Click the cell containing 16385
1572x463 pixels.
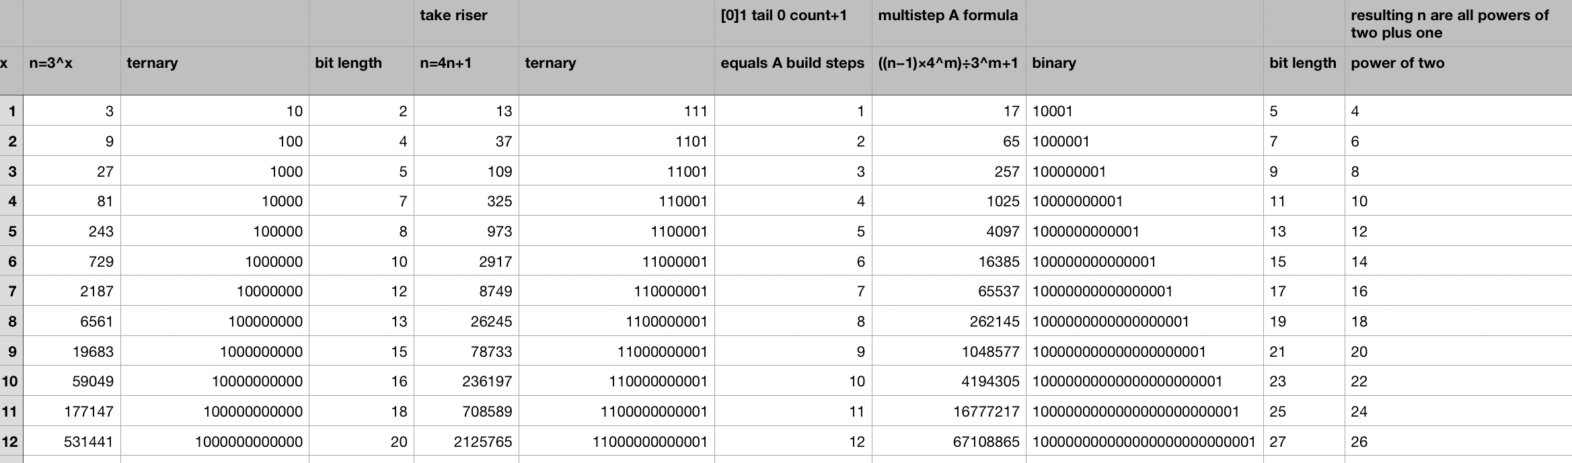(x=948, y=261)
